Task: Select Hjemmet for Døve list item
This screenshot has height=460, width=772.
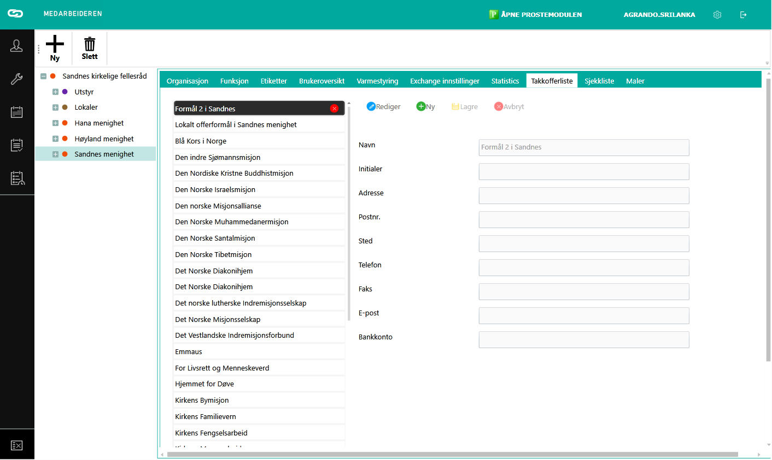Action: click(x=259, y=384)
